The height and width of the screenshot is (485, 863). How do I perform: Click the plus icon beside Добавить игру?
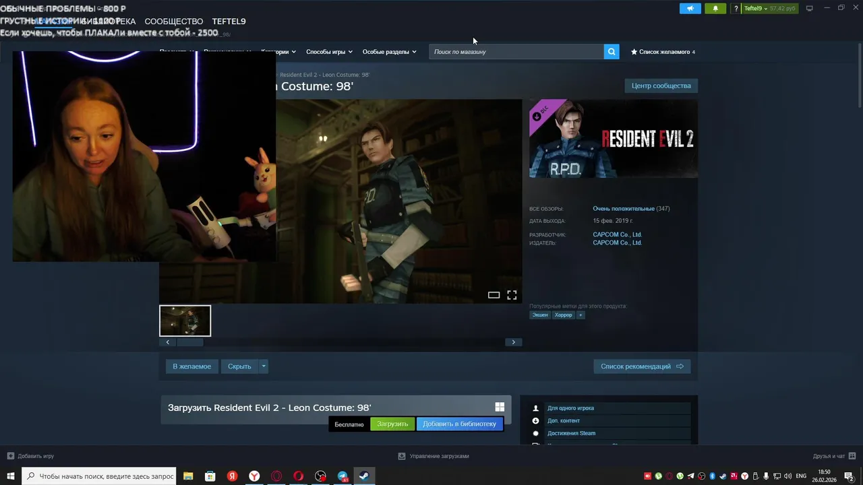tap(10, 456)
